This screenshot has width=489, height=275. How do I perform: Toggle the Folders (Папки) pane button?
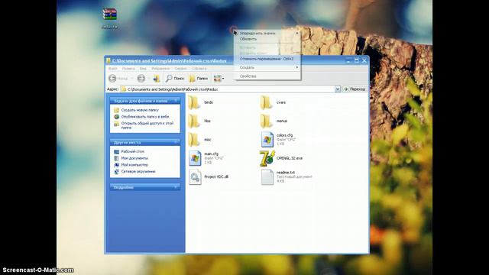pyautogui.click(x=199, y=79)
